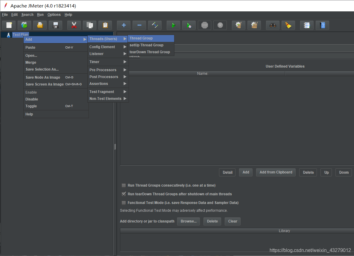Select Save Node As Image

pos(56,77)
